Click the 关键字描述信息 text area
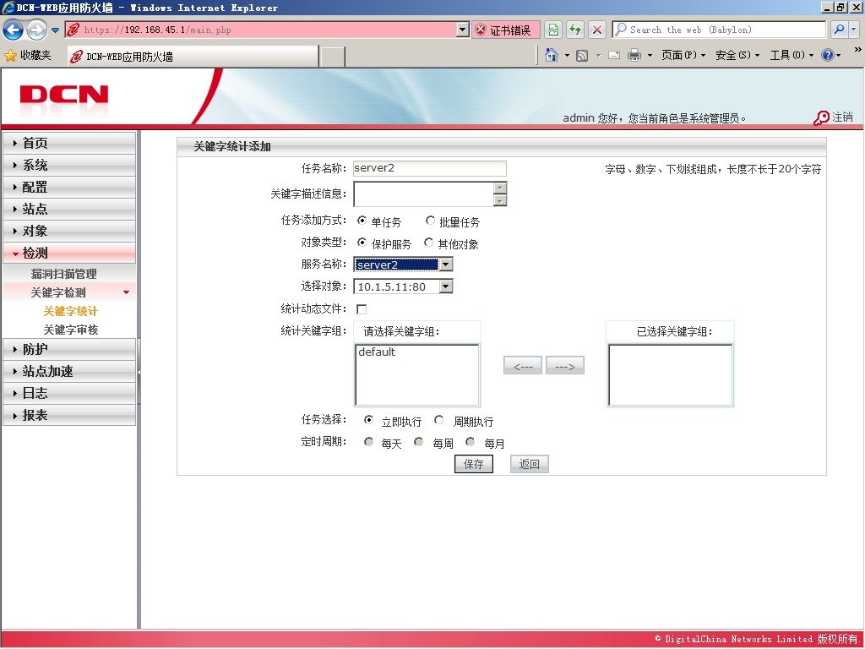This screenshot has width=865, height=649. [423, 194]
